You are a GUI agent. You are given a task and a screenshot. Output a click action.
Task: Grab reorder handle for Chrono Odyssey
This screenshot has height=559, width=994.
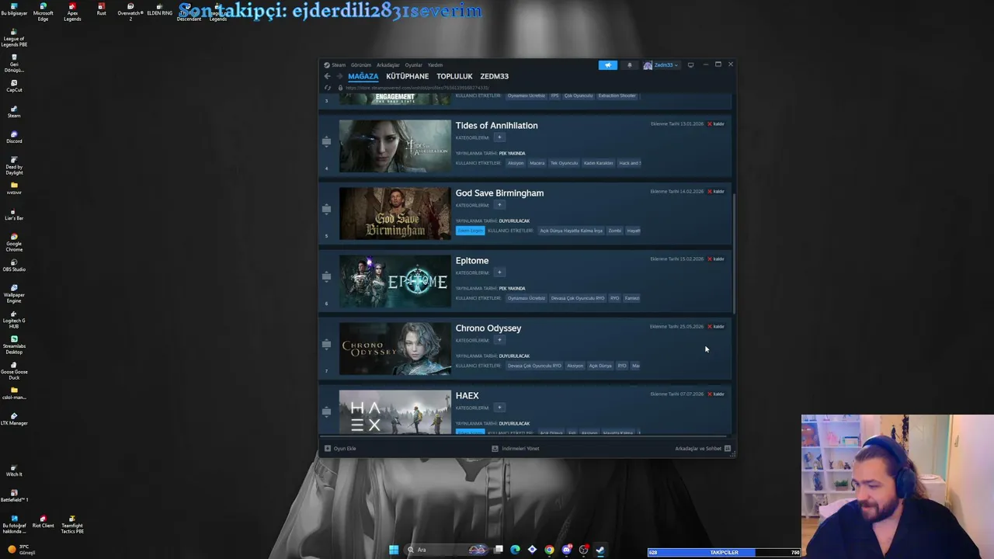(326, 344)
